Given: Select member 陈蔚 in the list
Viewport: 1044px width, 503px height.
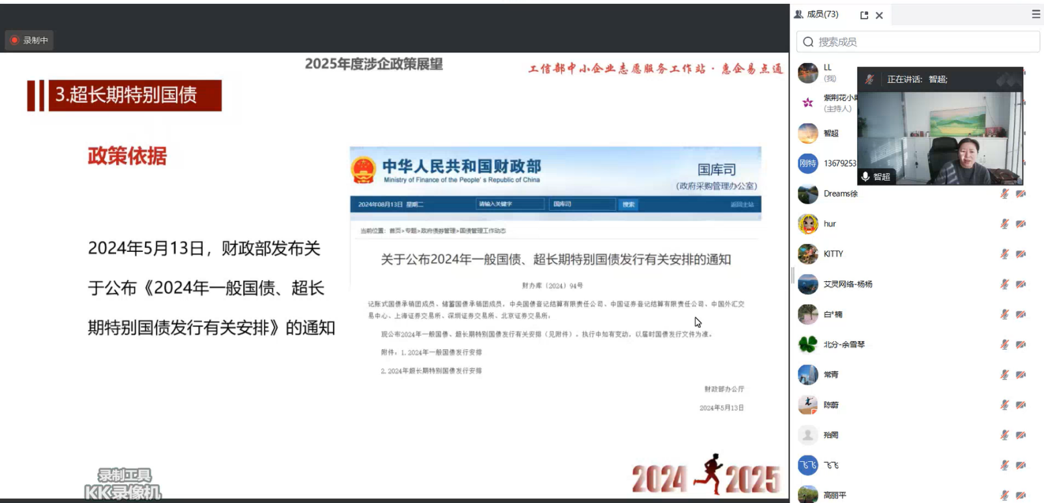Looking at the screenshot, I should (831, 405).
